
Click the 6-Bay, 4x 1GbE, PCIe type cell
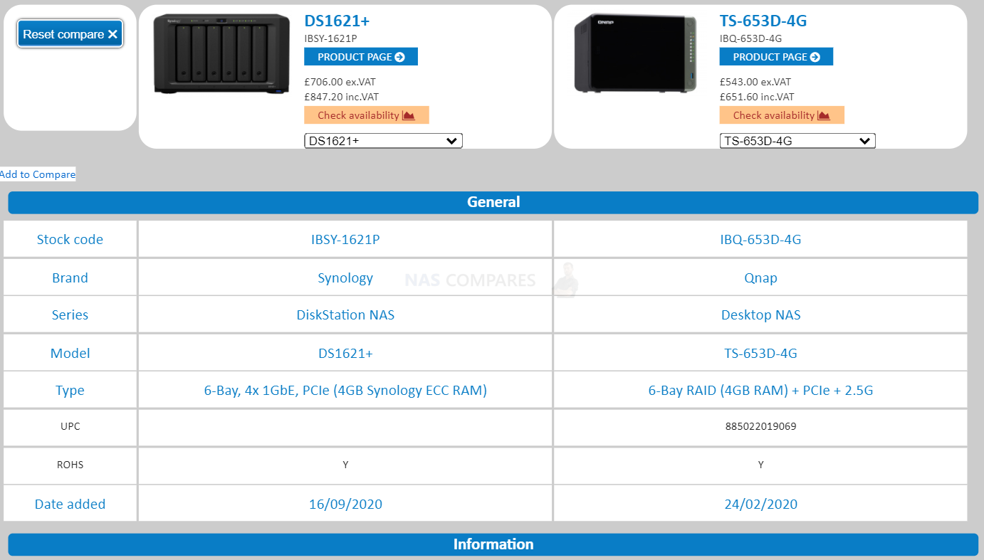coord(345,390)
